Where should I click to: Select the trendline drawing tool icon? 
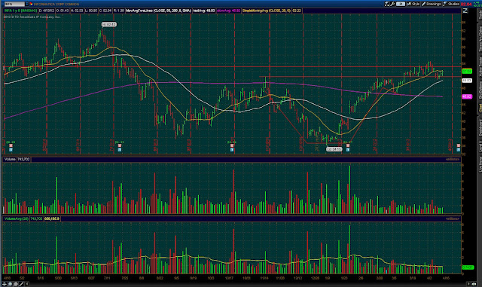click(x=21, y=284)
